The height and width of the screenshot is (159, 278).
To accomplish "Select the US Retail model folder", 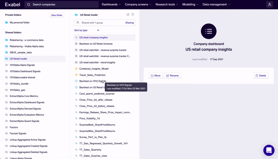I will pyautogui.click(x=35, y=59).
